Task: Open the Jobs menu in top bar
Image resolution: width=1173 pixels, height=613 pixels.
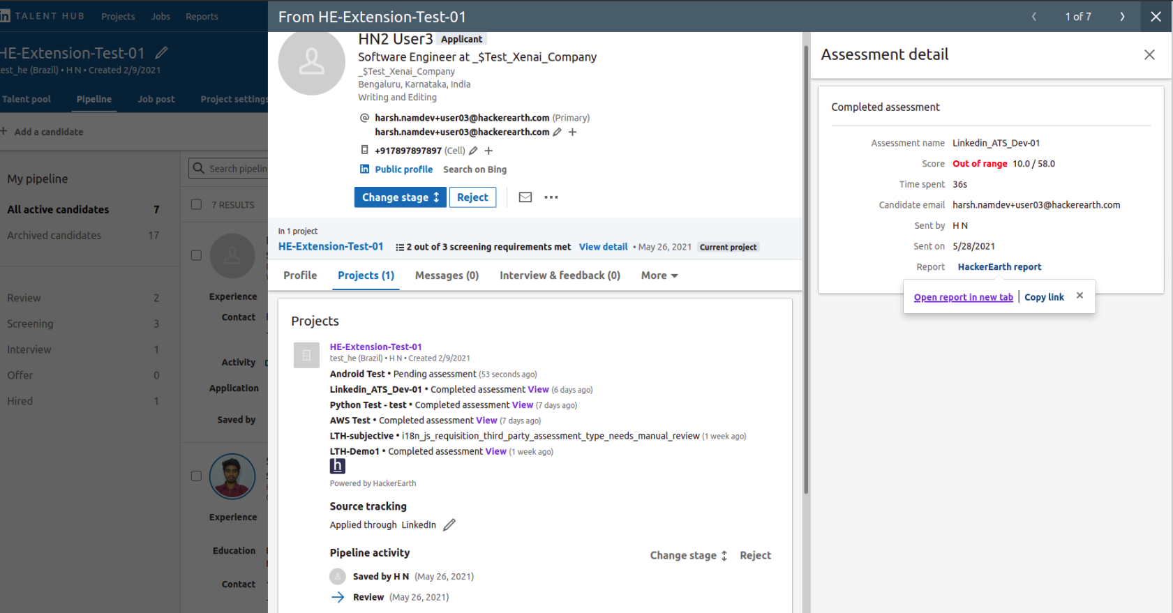Action: pos(160,16)
